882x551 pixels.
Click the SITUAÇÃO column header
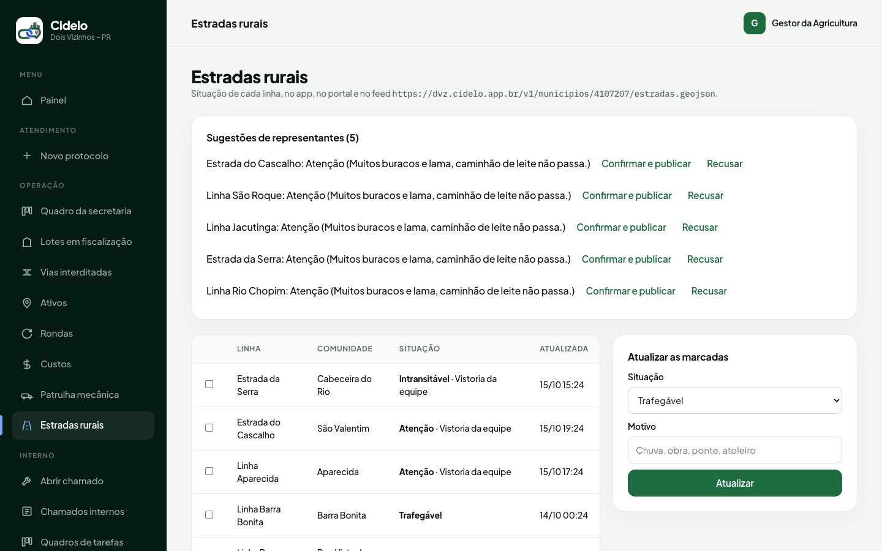(420, 349)
